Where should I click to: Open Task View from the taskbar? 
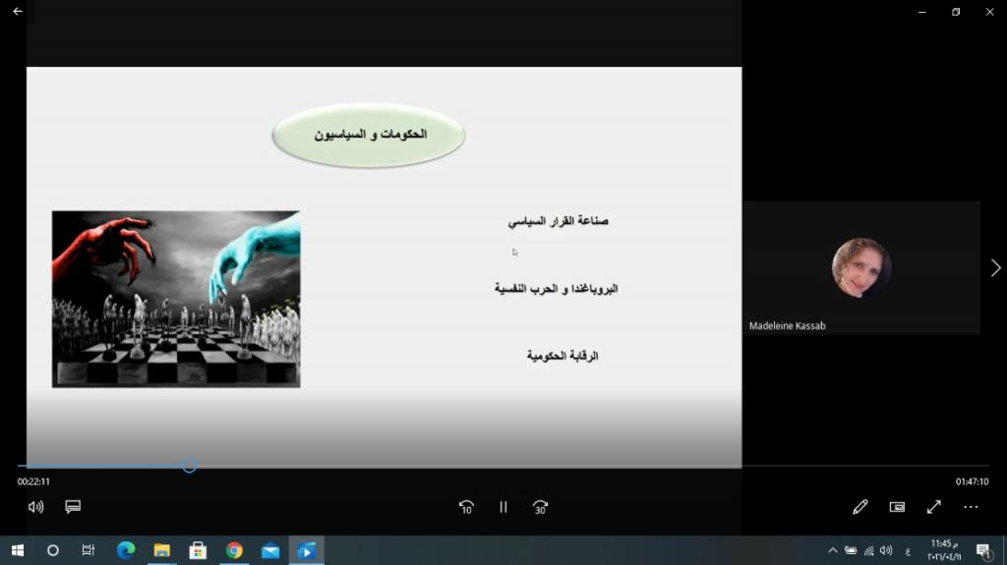tap(89, 550)
